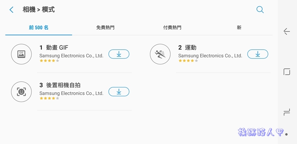Image resolution: width=297 pixels, height=144 pixels.
Task: Download the 動畫 GIF mode
Action: click(x=119, y=54)
